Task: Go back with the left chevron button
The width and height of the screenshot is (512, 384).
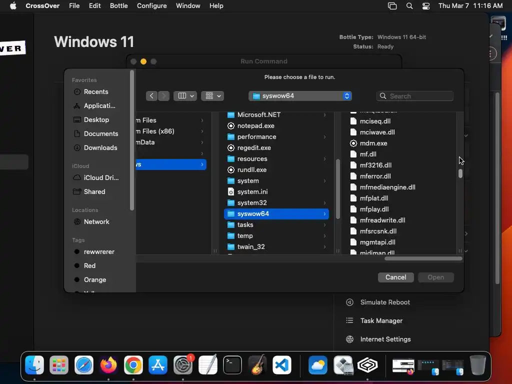Action: (x=151, y=96)
